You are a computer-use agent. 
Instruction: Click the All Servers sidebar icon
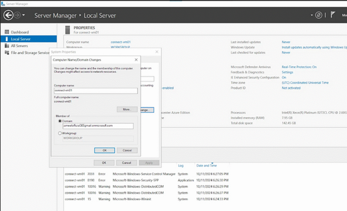[x=6, y=46]
